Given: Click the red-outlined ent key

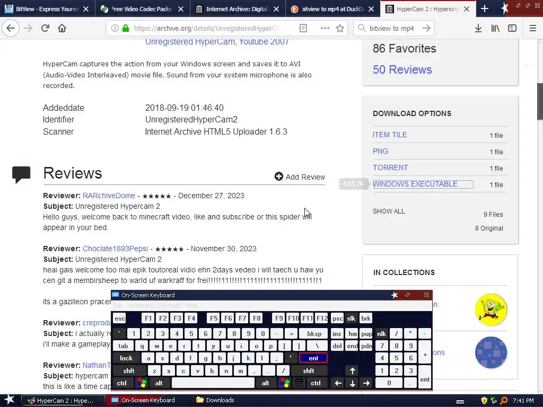Looking at the screenshot, I should (x=313, y=358).
